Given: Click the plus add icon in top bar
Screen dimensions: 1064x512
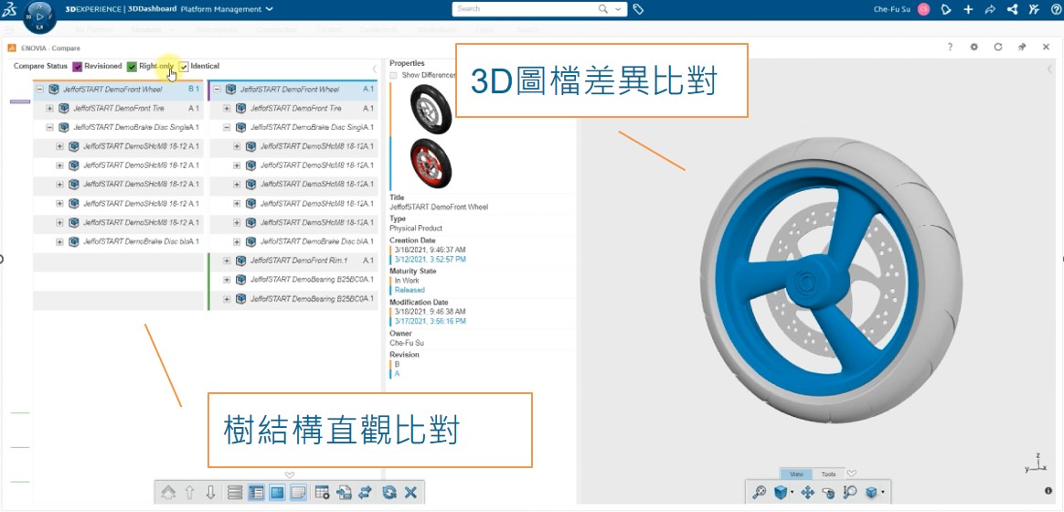Looking at the screenshot, I should coord(968,9).
